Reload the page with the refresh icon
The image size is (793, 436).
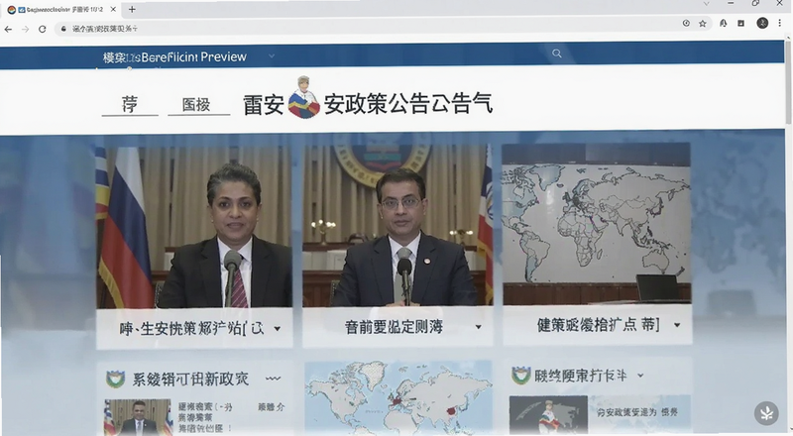click(x=43, y=30)
